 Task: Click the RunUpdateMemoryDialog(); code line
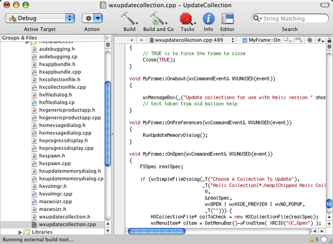(x=175, y=136)
